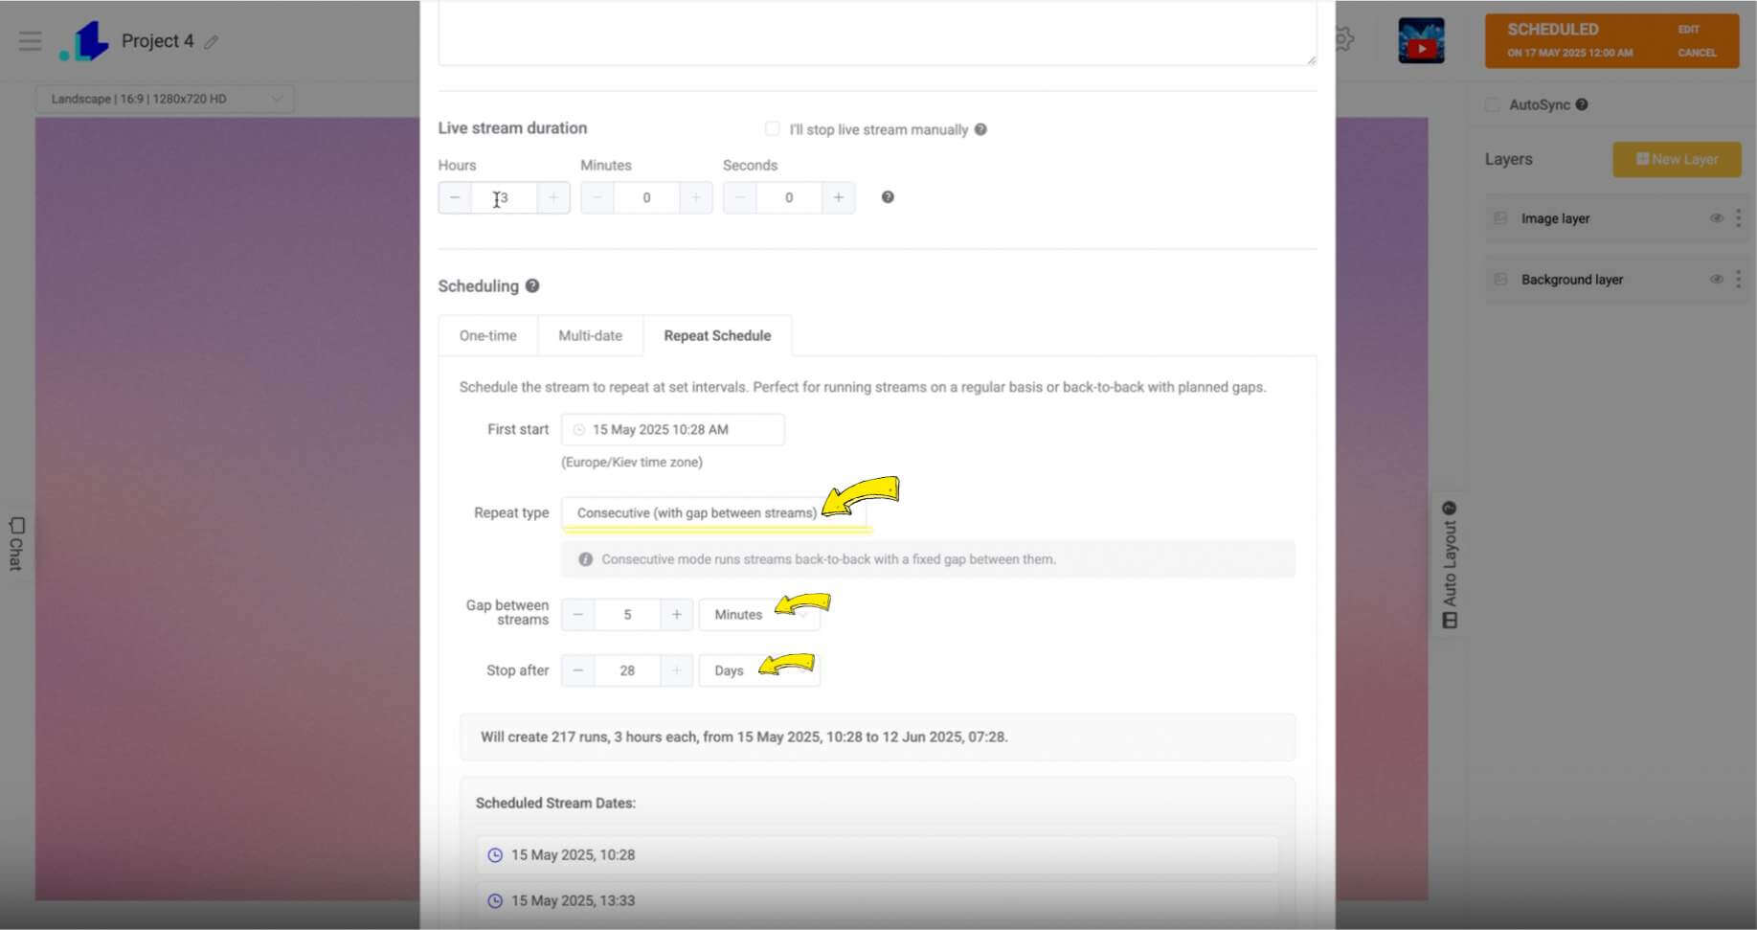1757x930 pixels.
Task: Increase Seconds duration value
Action: [x=839, y=197]
